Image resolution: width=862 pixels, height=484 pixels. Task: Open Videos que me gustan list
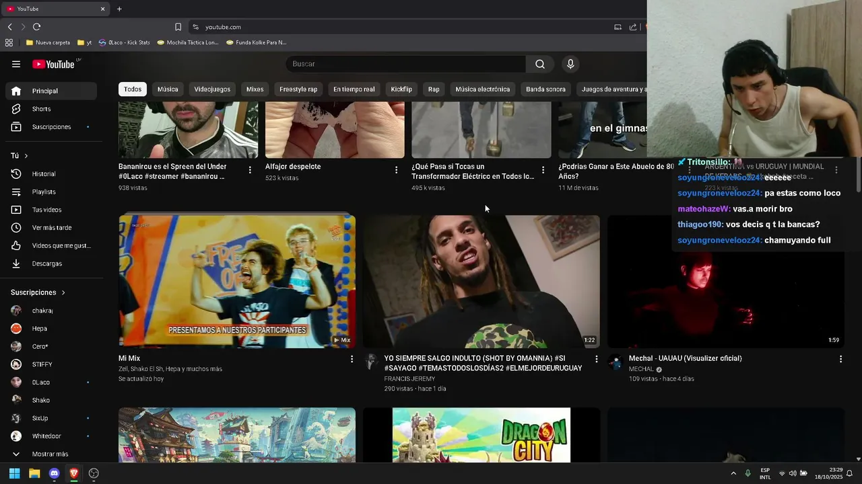[51, 246]
